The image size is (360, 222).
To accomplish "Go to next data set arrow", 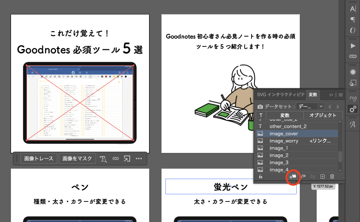I will pyautogui.click(x=338, y=107).
